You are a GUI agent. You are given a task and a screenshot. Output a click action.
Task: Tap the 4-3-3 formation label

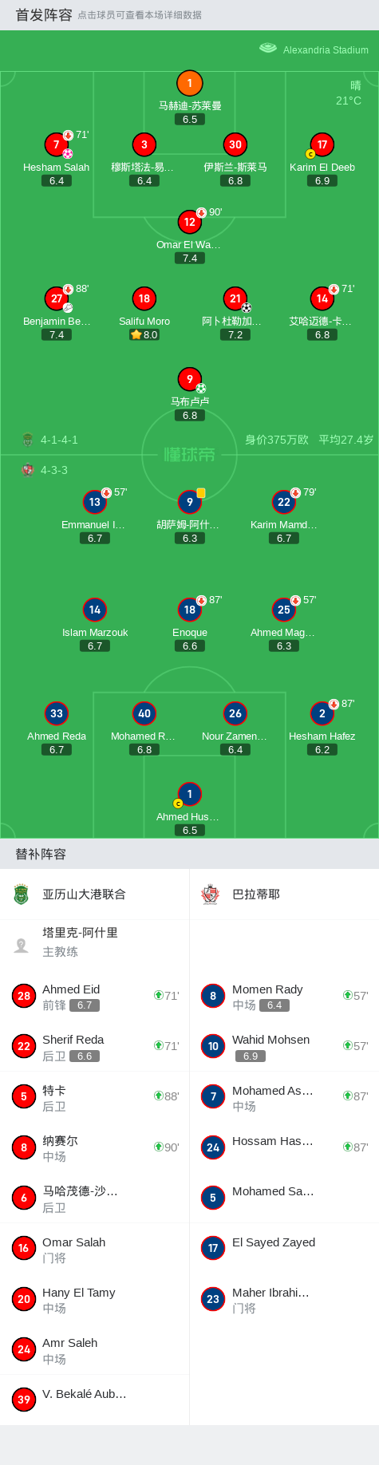point(54,470)
